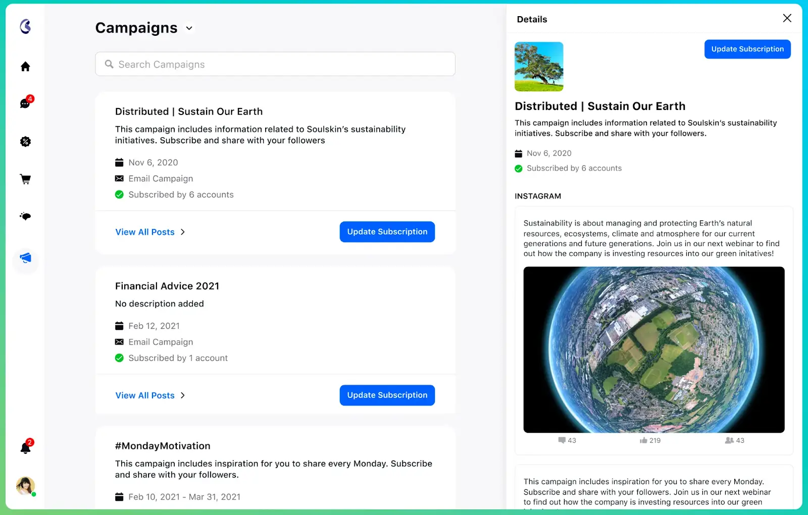Select the Discounts icon in sidebar
Viewport: 808px width, 515px height.
[x=25, y=142]
